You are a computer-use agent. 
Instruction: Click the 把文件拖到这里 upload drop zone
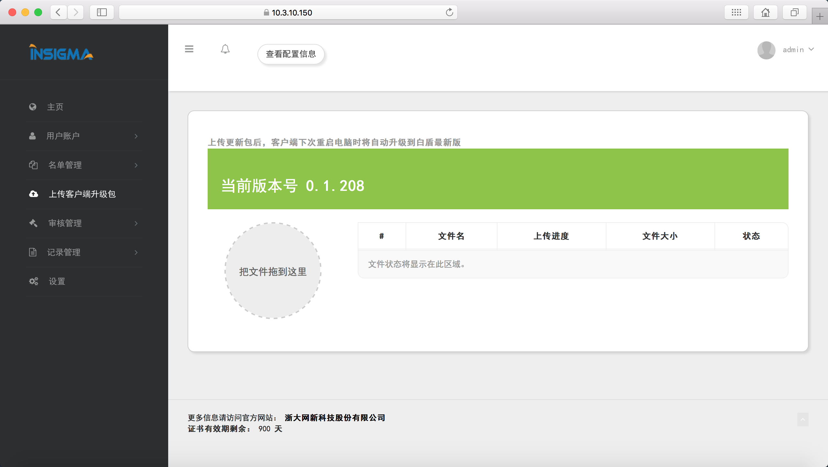coord(273,271)
